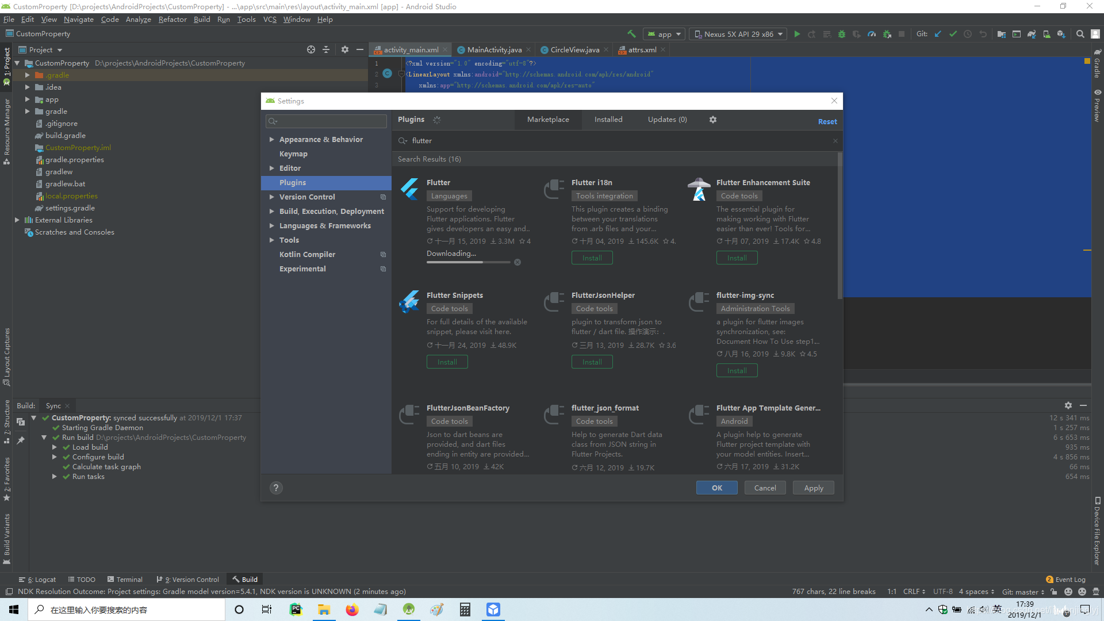Open Firefox from the taskbar
1104x621 pixels.
pyautogui.click(x=352, y=609)
